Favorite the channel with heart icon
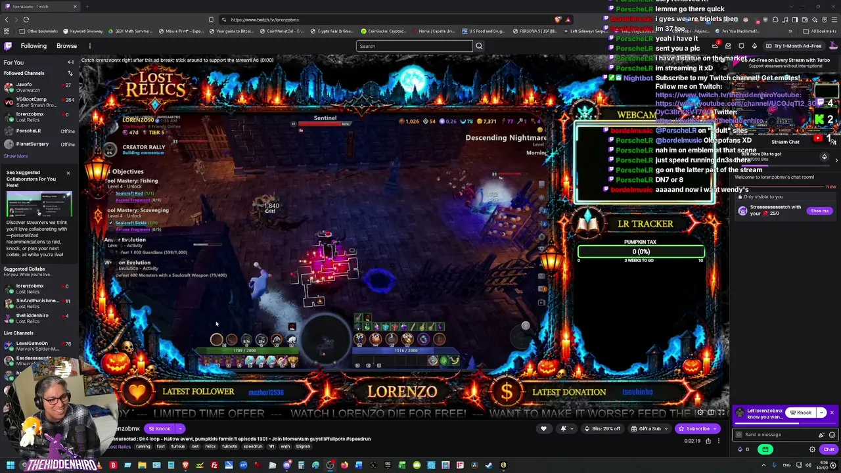The width and height of the screenshot is (841, 473). click(x=543, y=428)
